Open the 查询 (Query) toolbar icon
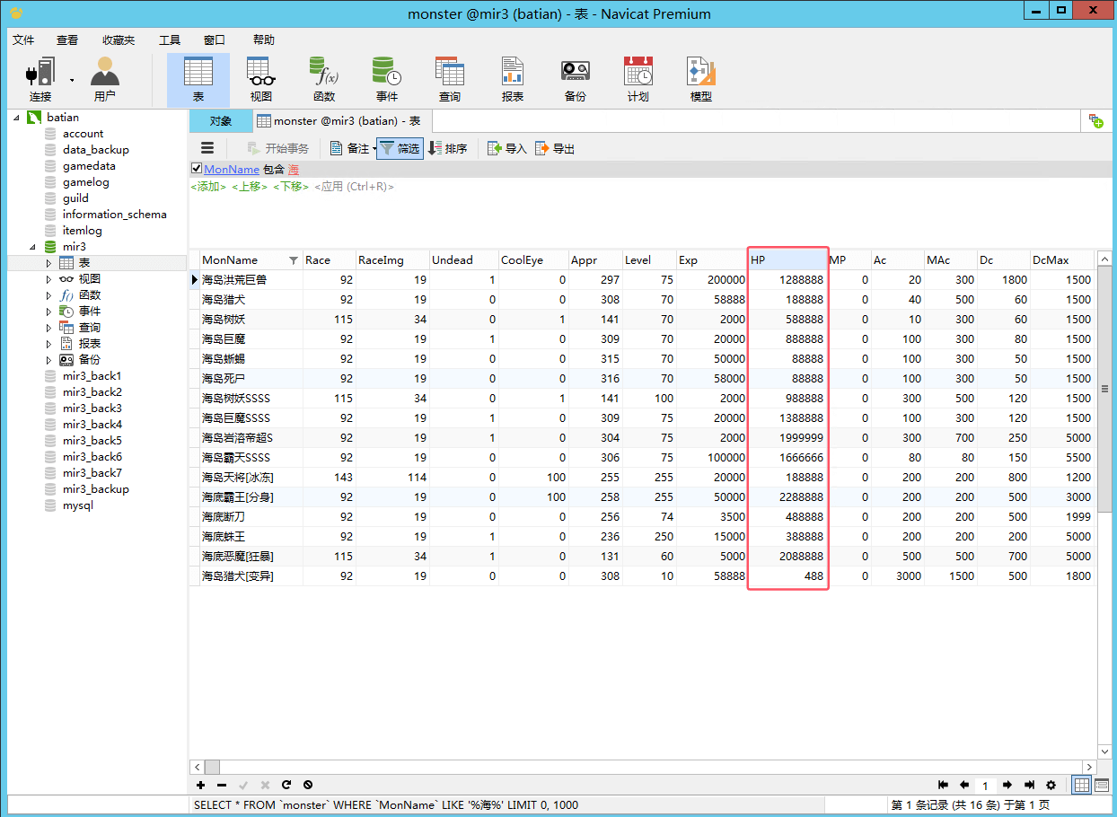1117x817 pixels. coord(449,79)
